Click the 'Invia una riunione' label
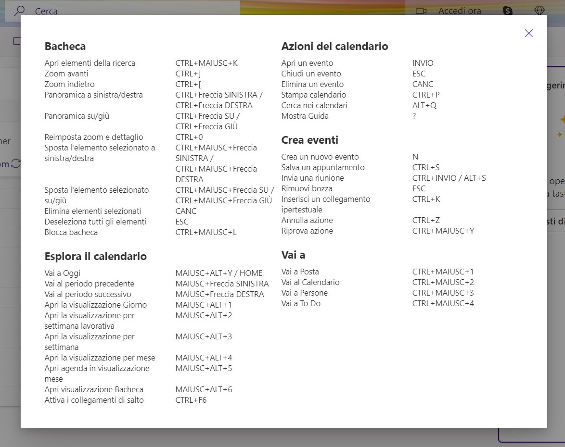 312,178
